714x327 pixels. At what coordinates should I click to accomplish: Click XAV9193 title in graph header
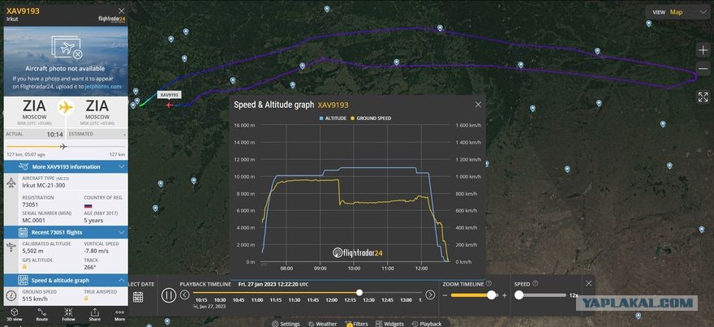pyautogui.click(x=333, y=105)
